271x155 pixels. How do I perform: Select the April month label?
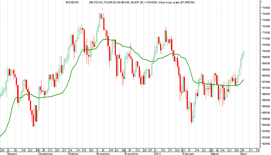click(243, 154)
